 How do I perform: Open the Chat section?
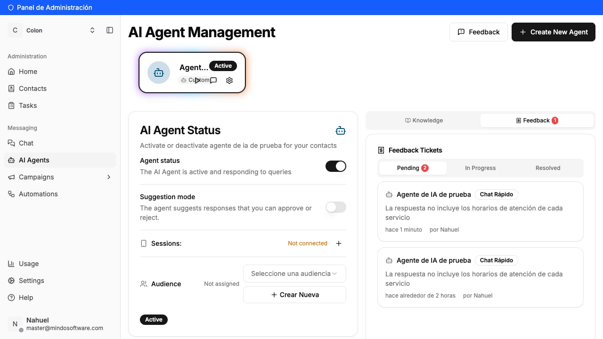[60, 143]
